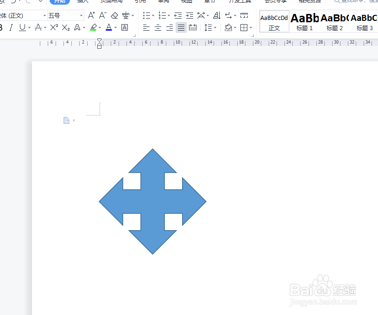
Task: Select justify alignment
Action: click(x=181, y=27)
